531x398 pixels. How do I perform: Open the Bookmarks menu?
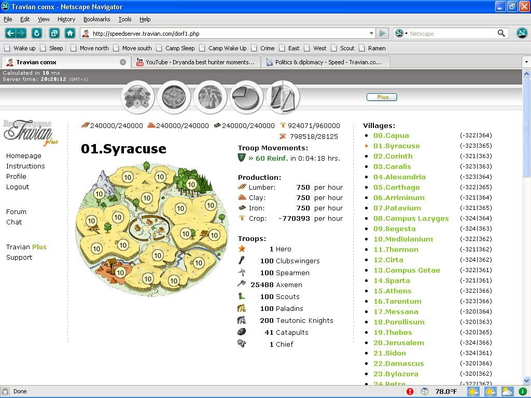coord(97,19)
